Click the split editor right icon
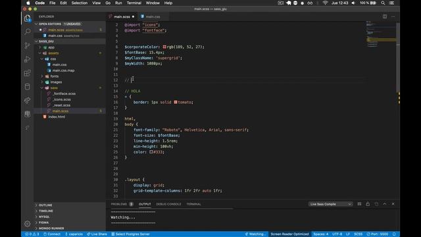The height and width of the screenshot is (237, 421). click(x=385, y=16)
